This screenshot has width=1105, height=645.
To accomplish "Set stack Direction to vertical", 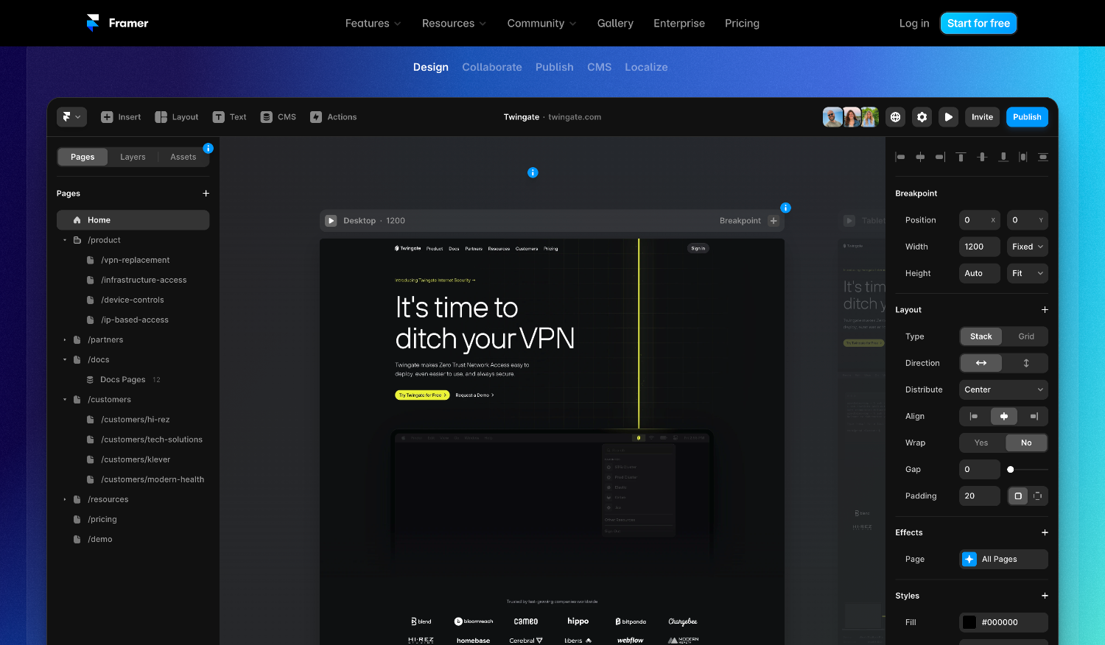I will pyautogui.click(x=1027, y=362).
